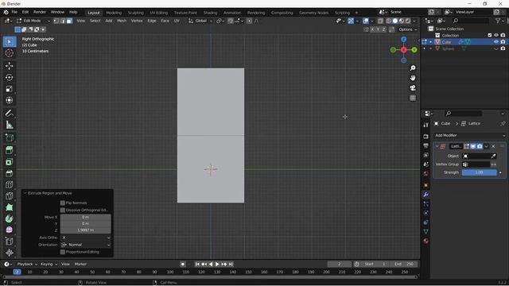Toggle Collection visibility eye in outliner
The width and height of the screenshot is (509, 286).
click(496, 35)
